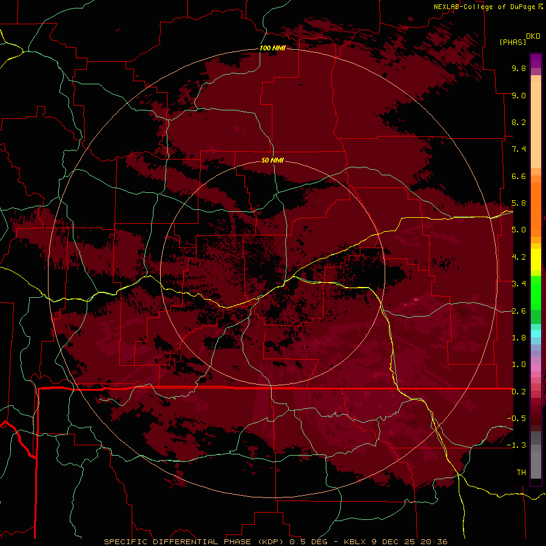Click the -1.3 legend value

pos(516,445)
